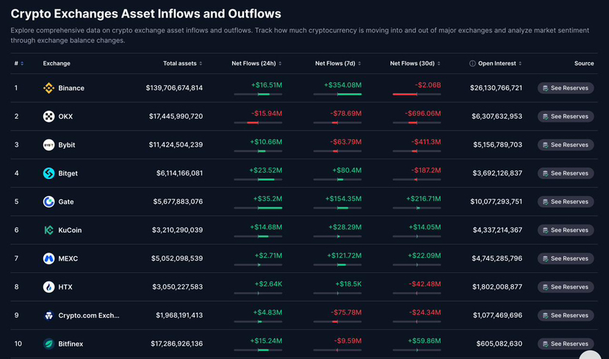Click the HTX logo icon
Viewport: 609px width, 359px height.
(48, 287)
